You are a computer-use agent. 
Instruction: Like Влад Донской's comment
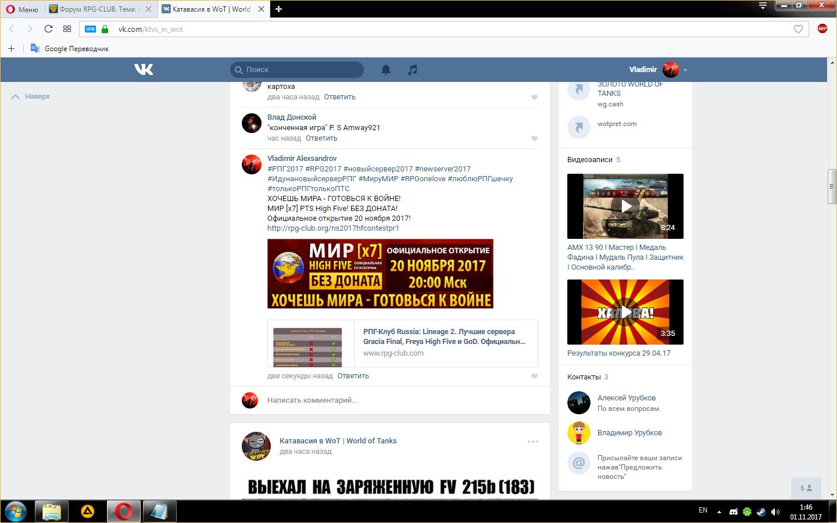534,138
